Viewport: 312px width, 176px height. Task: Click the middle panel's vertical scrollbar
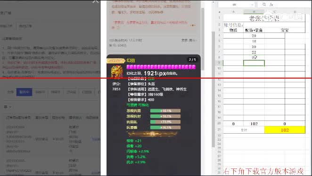click(x=203, y=39)
